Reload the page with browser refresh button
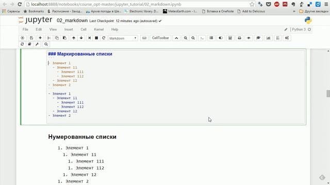The image size is (330, 185). pos(20,4)
